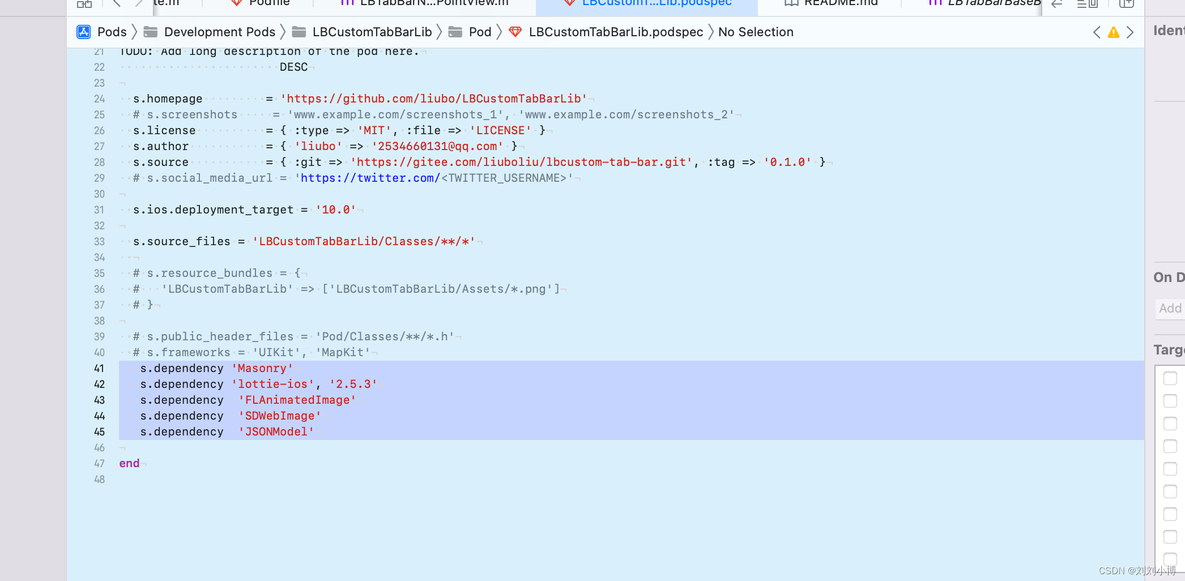Switch to the README.md tab
Image resolution: width=1185 pixels, height=581 pixels.
[831, 3]
